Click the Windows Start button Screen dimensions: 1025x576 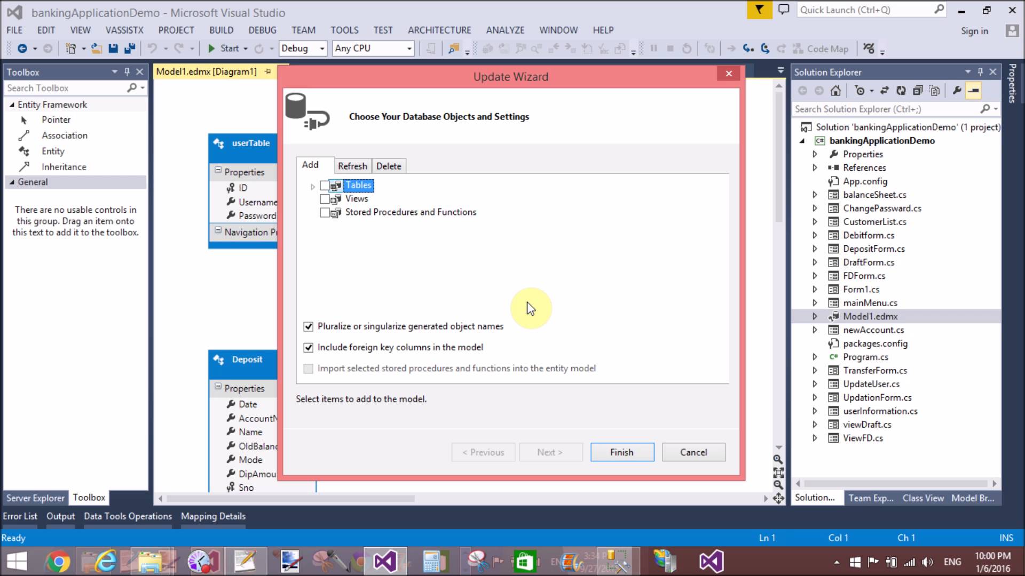click(x=17, y=562)
